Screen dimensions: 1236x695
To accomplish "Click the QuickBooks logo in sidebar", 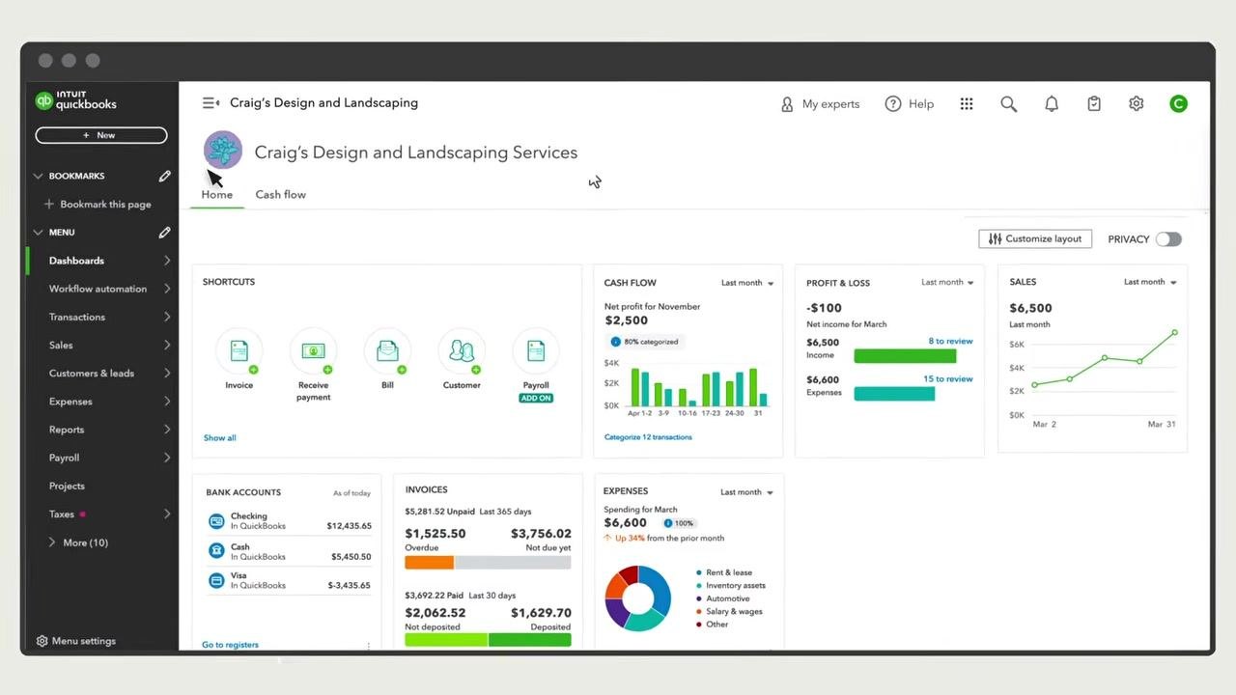I will point(75,100).
